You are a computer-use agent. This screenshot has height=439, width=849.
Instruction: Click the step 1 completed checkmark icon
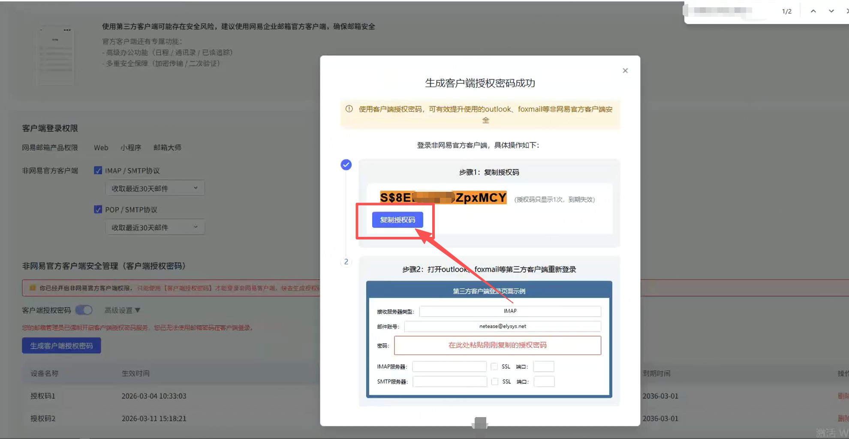(x=346, y=165)
